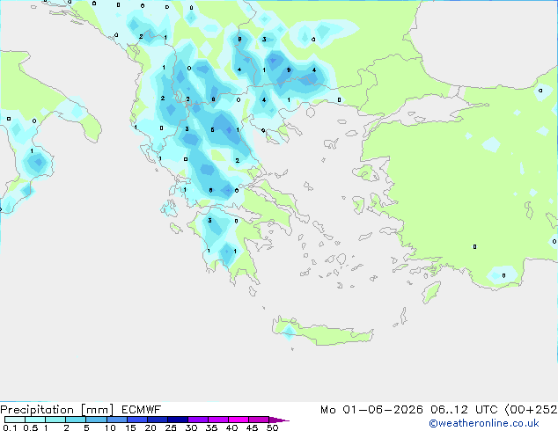Select the 35–40 mm legend color box
The height and width of the screenshot is (431, 558).
point(218,420)
